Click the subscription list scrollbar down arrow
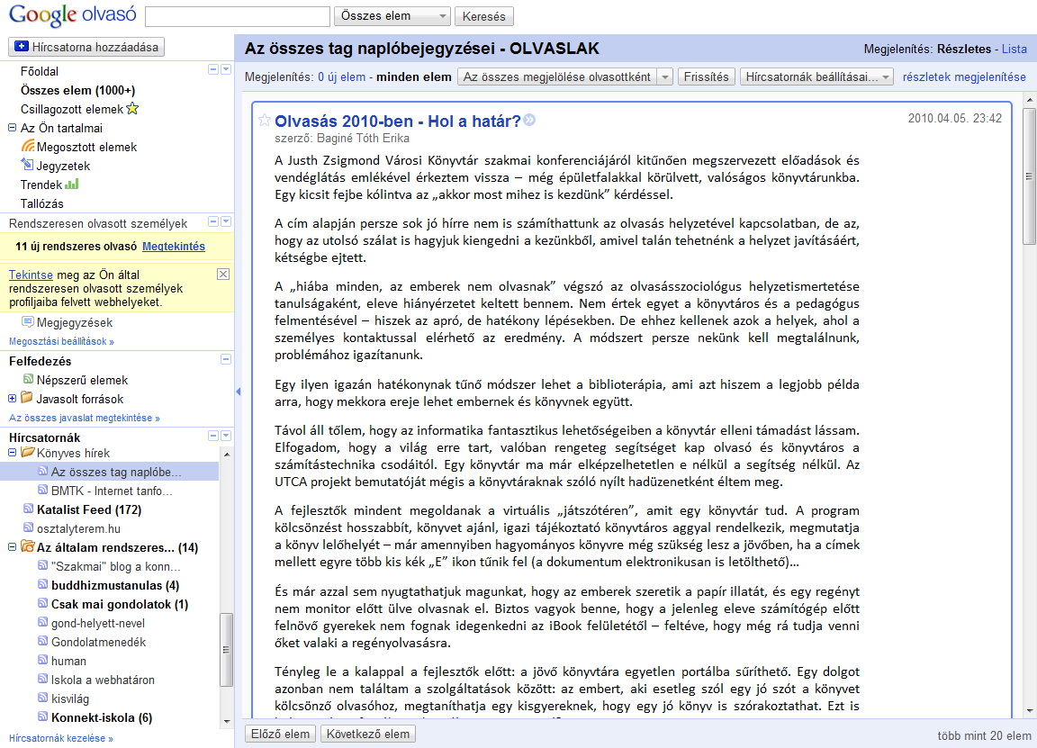Viewport: 1037px width, 748px height. coord(227,722)
